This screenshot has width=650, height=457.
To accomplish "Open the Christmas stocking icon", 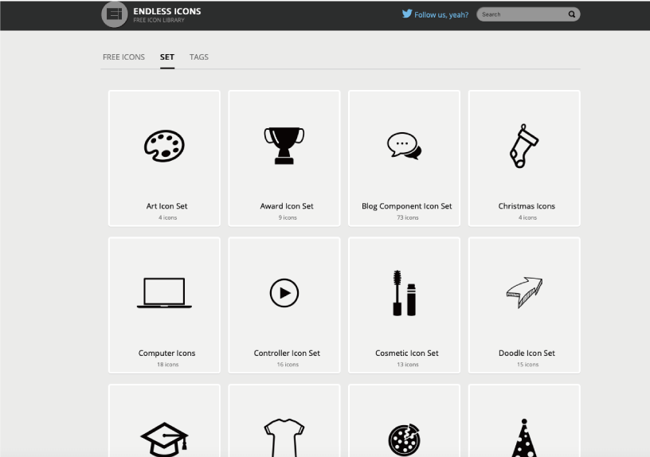I will (524, 146).
